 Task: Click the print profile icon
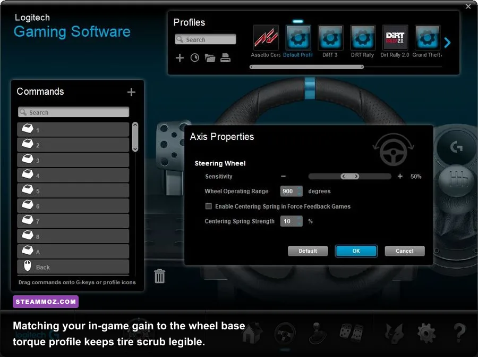click(x=225, y=57)
